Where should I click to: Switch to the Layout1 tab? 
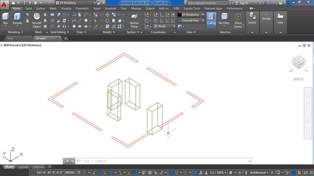23,167
